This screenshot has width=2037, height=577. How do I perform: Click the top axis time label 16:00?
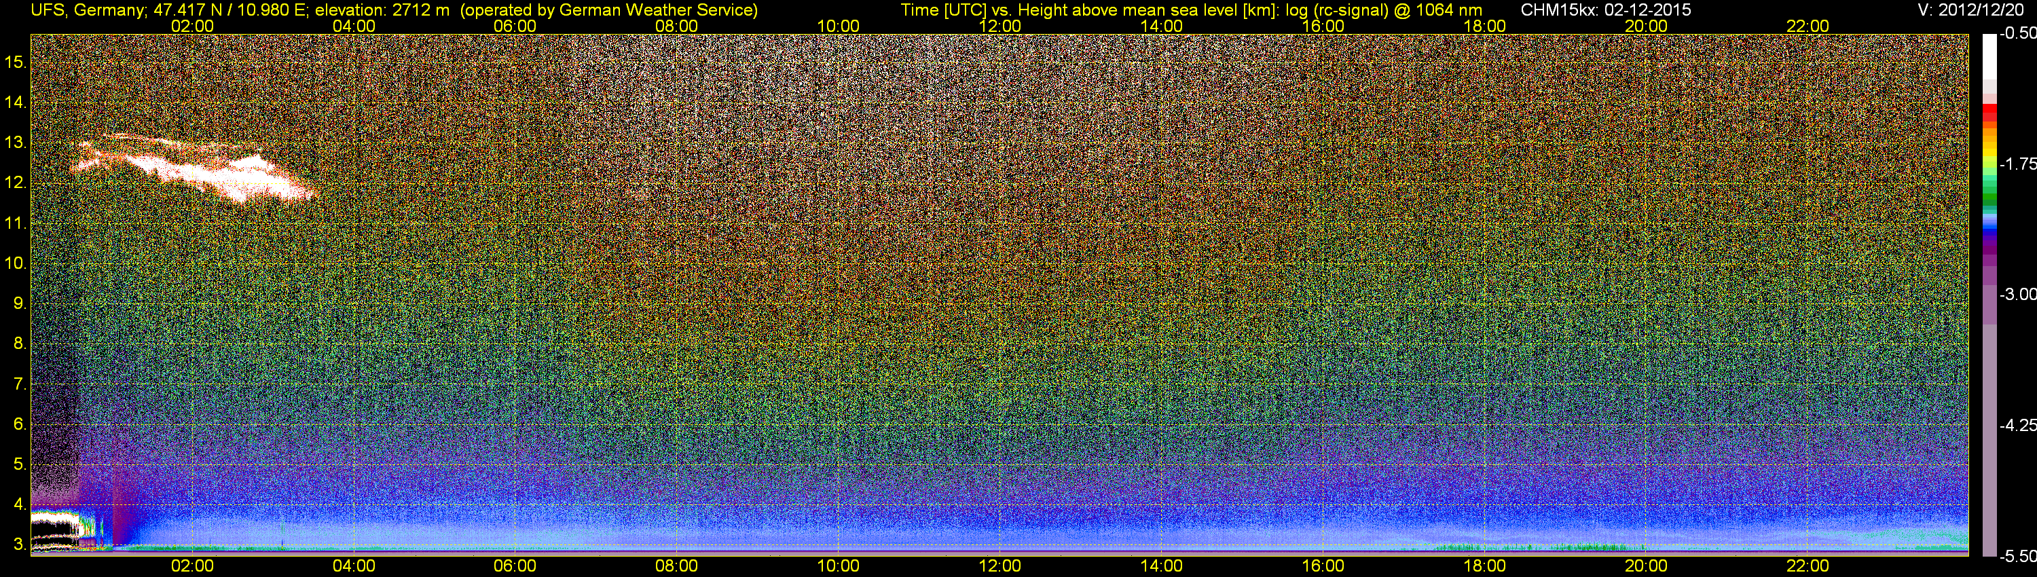coord(1323,26)
